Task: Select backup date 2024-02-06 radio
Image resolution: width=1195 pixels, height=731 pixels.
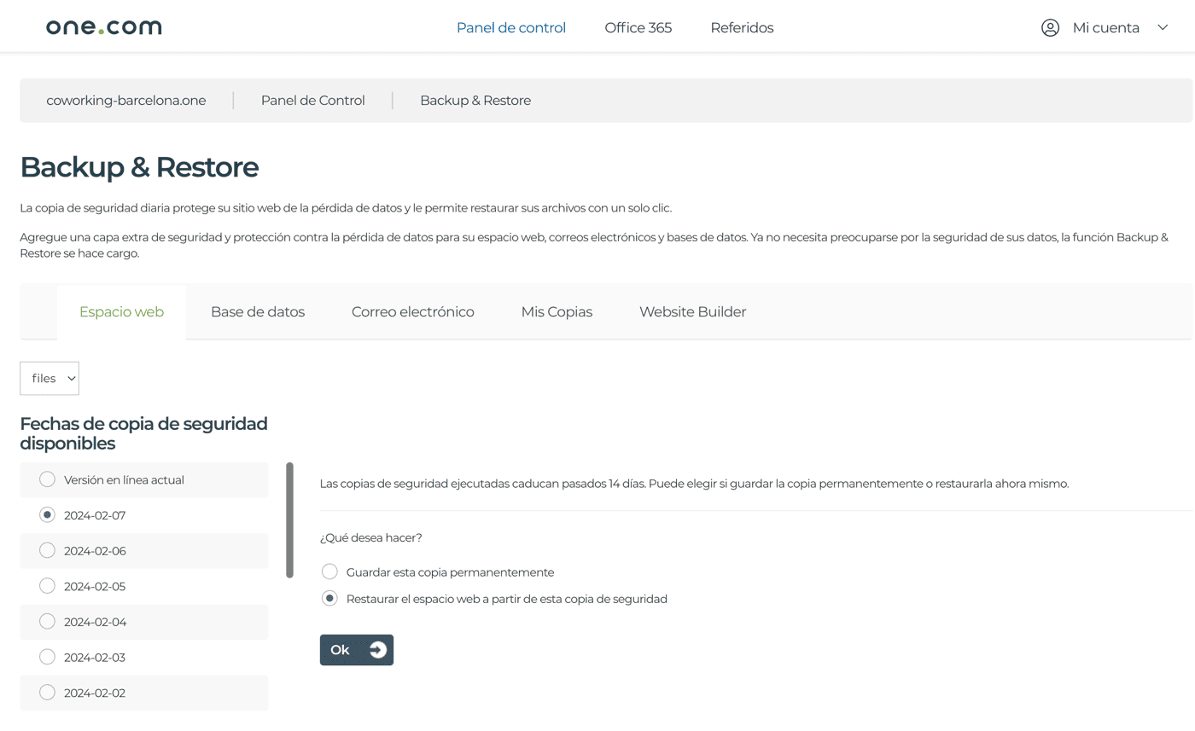Action: [x=48, y=550]
